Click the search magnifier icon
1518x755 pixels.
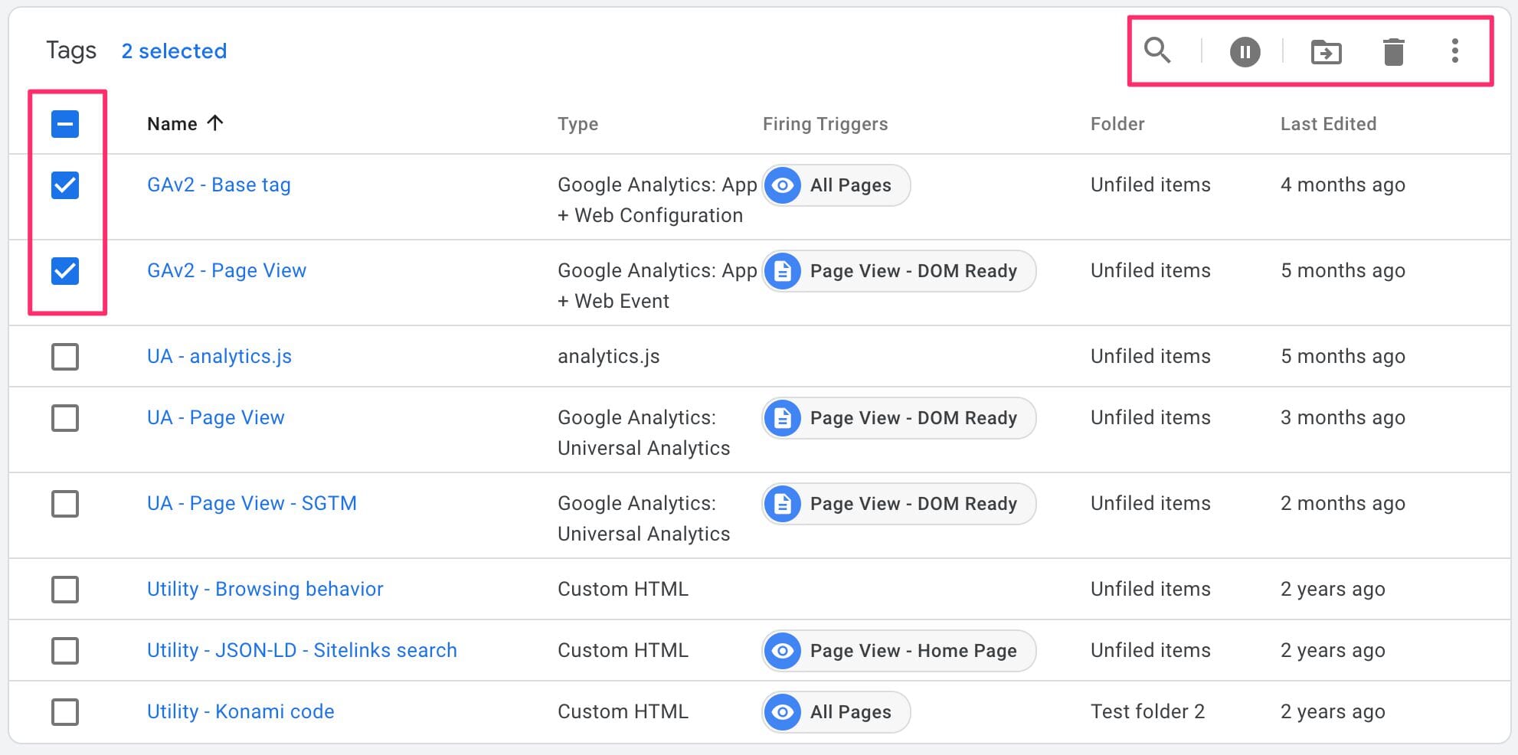pyautogui.click(x=1157, y=51)
